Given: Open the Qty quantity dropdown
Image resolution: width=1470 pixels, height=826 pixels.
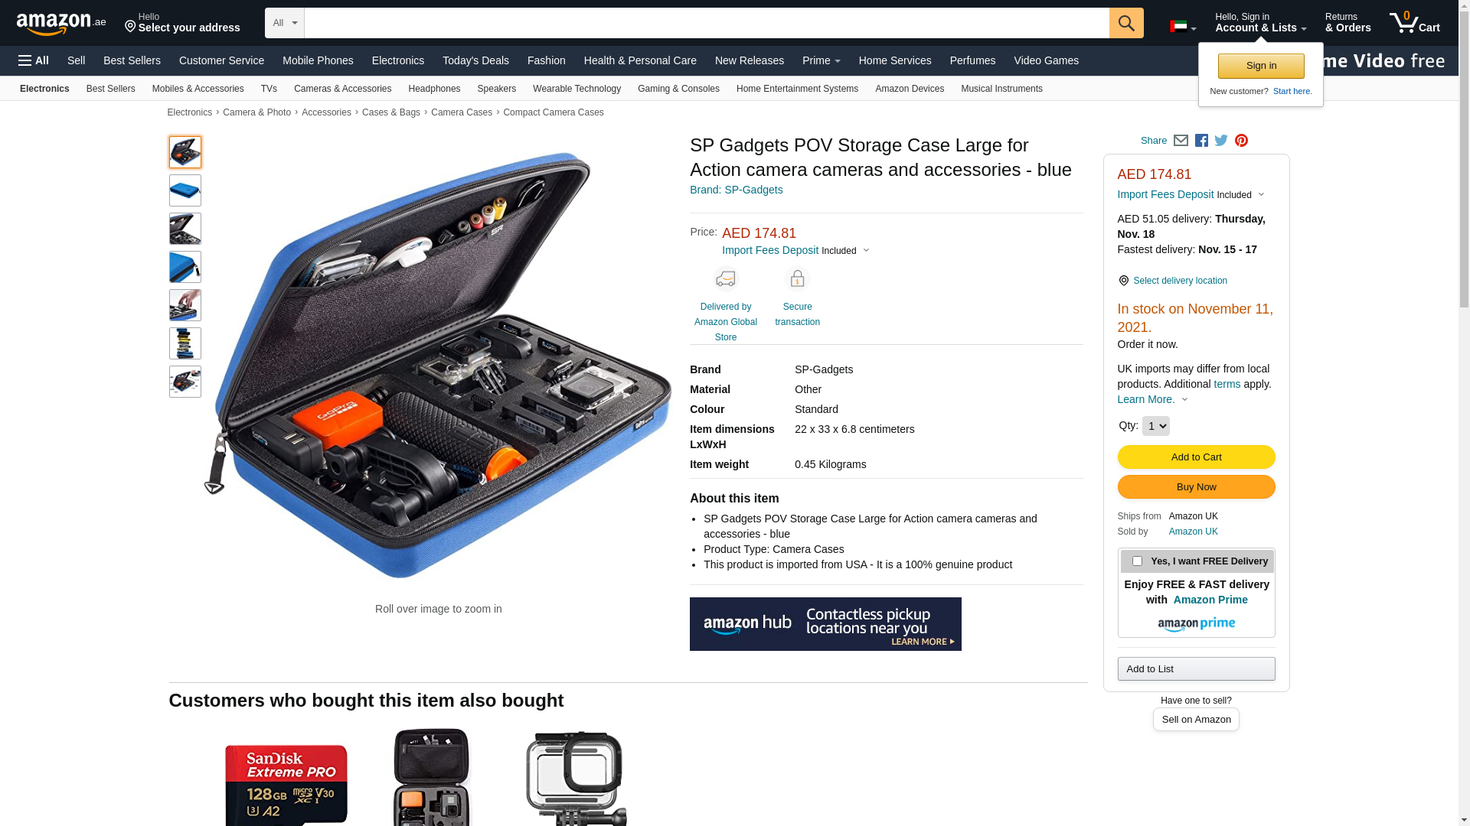Looking at the screenshot, I should tap(1155, 426).
